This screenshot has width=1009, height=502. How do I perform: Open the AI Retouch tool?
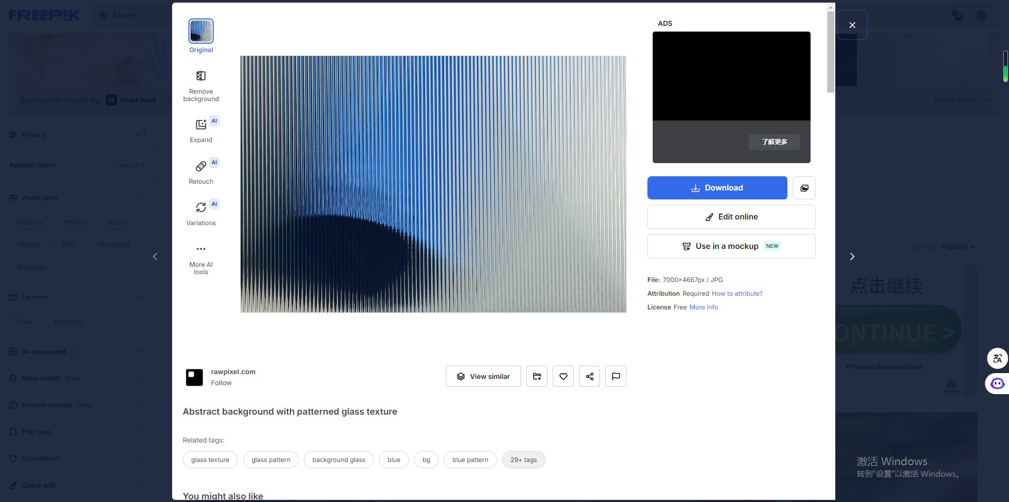click(201, 172)
